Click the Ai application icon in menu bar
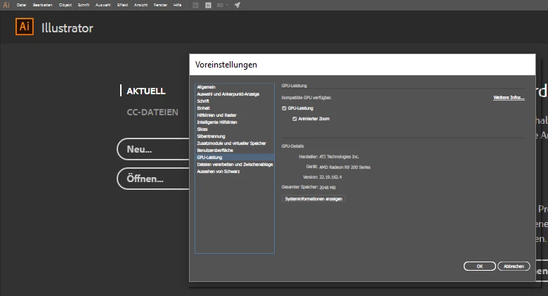548x296 pixels. click(x=6, y=5)
